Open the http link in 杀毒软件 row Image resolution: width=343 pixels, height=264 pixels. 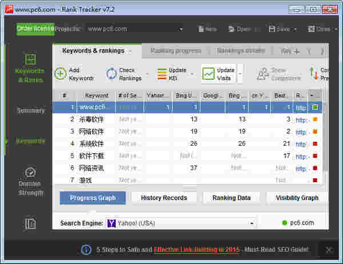click(301, 120)
